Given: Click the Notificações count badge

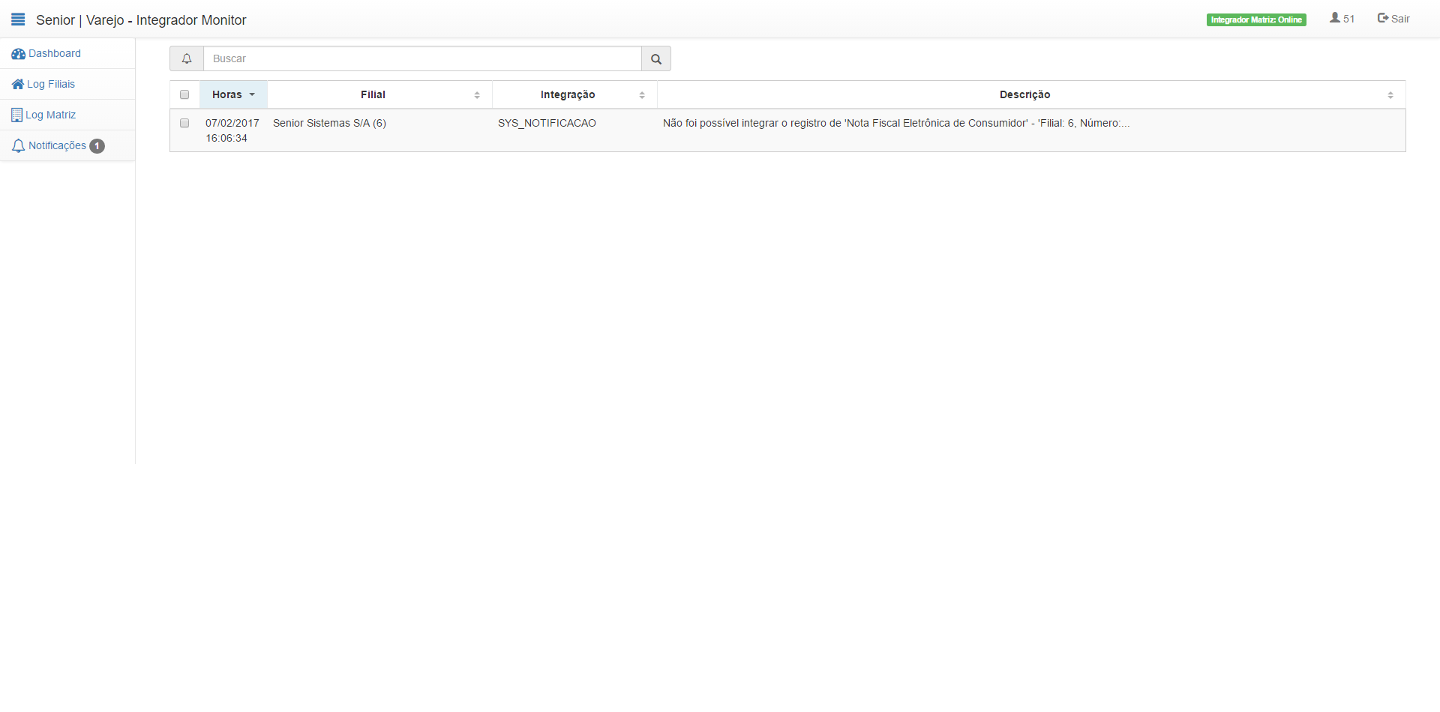Looking at the screenshot, I should pyautogui.click(x=97, y=146).
